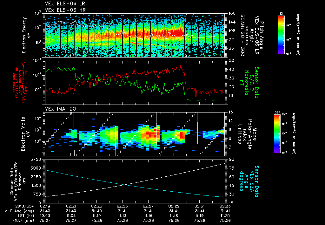The height and width of the screenshot is (225, 325).
Task: Click the 'Polar Angle' axis label
Action: pos(250,134)
